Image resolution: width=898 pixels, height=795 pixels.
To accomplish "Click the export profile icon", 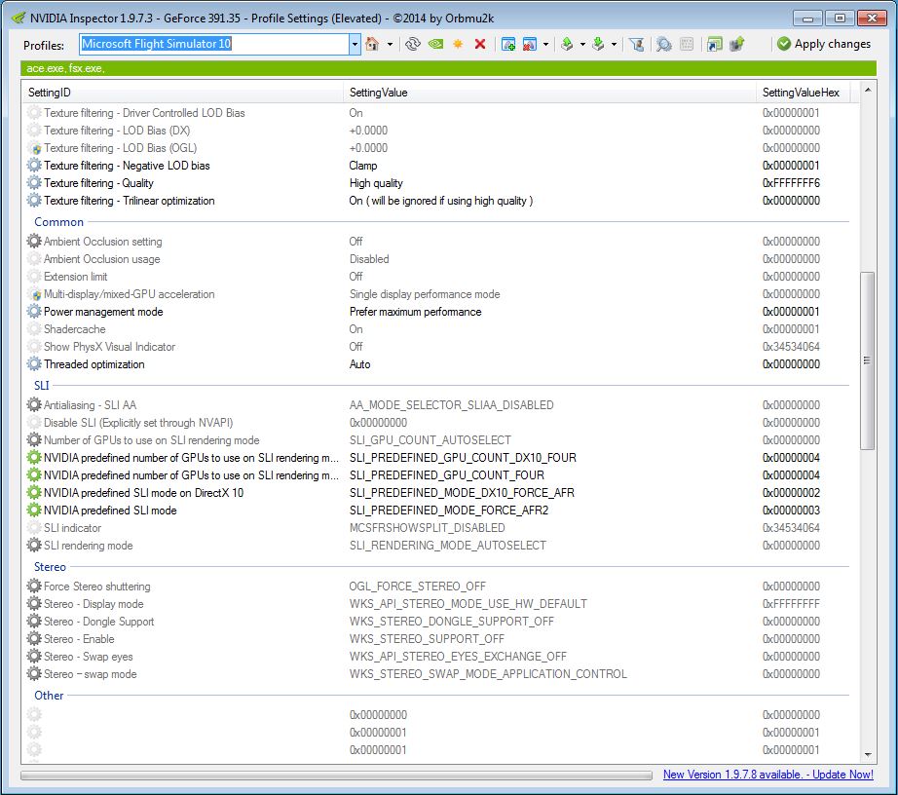I will tap(567, 44).
